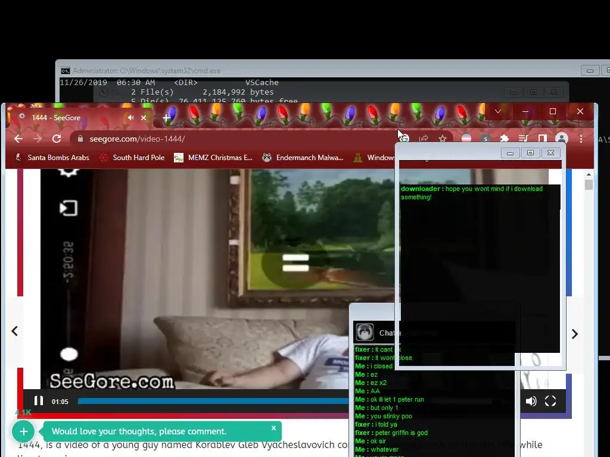Open the Chrome profile avatar

coord(561,138)
